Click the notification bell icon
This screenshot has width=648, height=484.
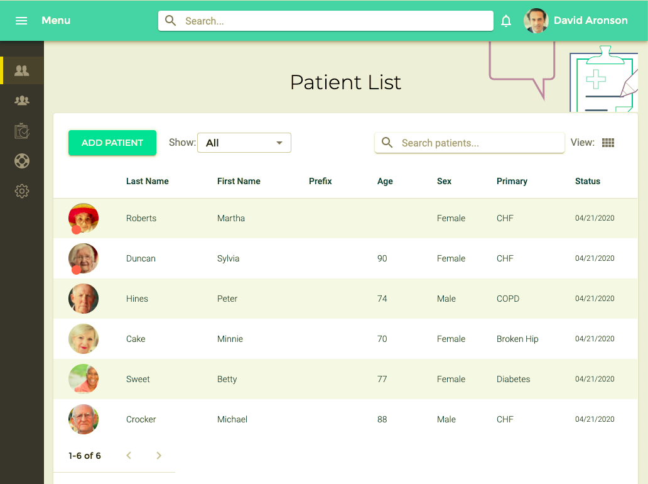[506, 21]
